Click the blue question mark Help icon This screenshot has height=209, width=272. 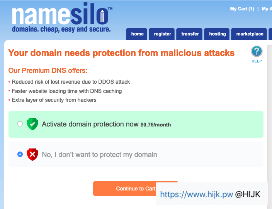coord(257,51)
